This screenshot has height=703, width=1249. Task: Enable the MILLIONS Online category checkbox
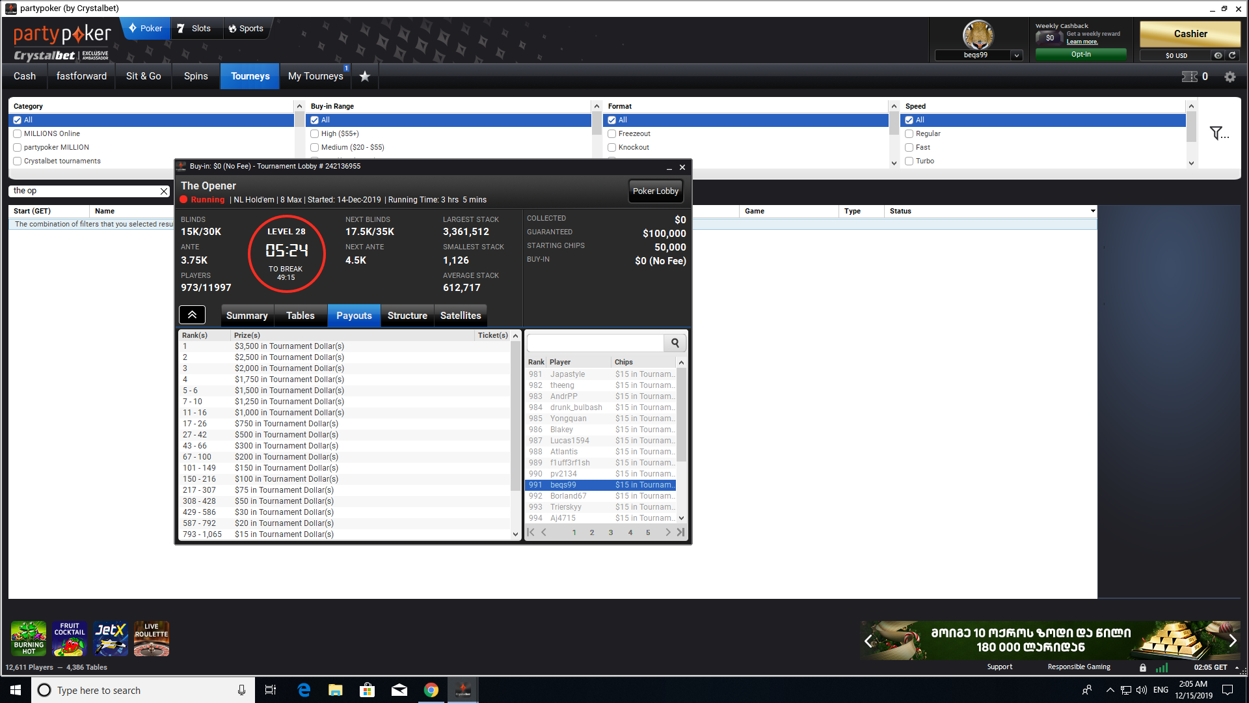(18, 133)
